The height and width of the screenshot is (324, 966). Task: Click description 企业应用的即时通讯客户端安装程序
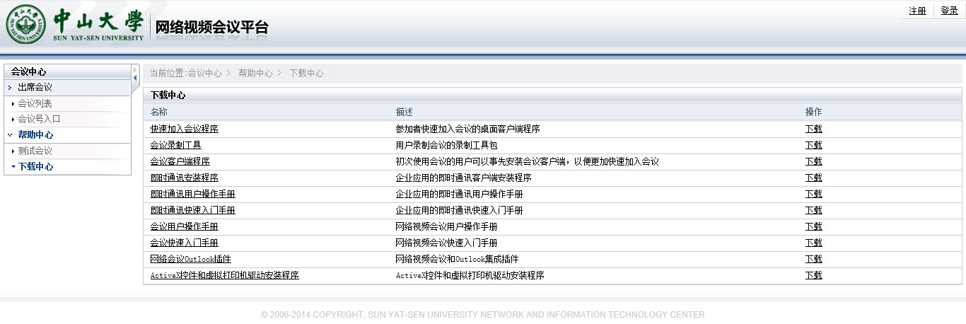click(464, 178)
